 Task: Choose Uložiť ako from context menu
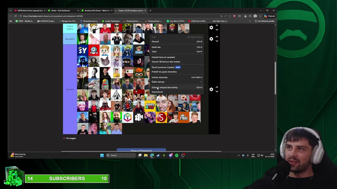(177, 47)
